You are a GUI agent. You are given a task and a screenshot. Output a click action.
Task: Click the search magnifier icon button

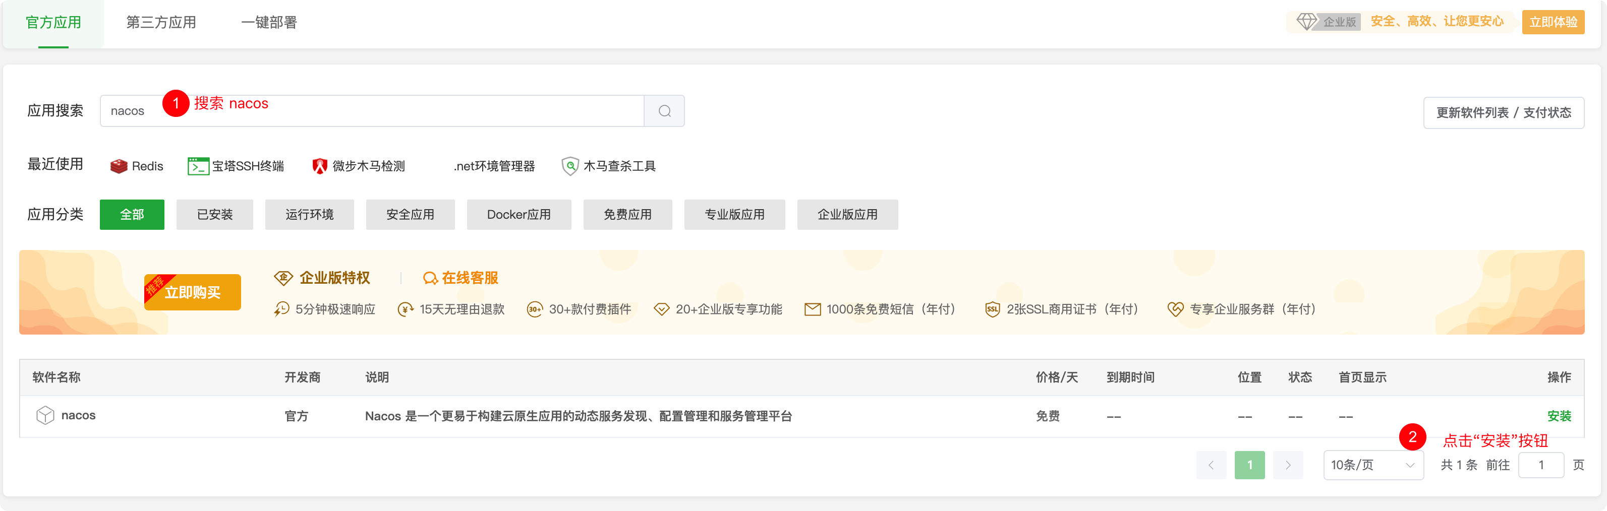point(664,111)
